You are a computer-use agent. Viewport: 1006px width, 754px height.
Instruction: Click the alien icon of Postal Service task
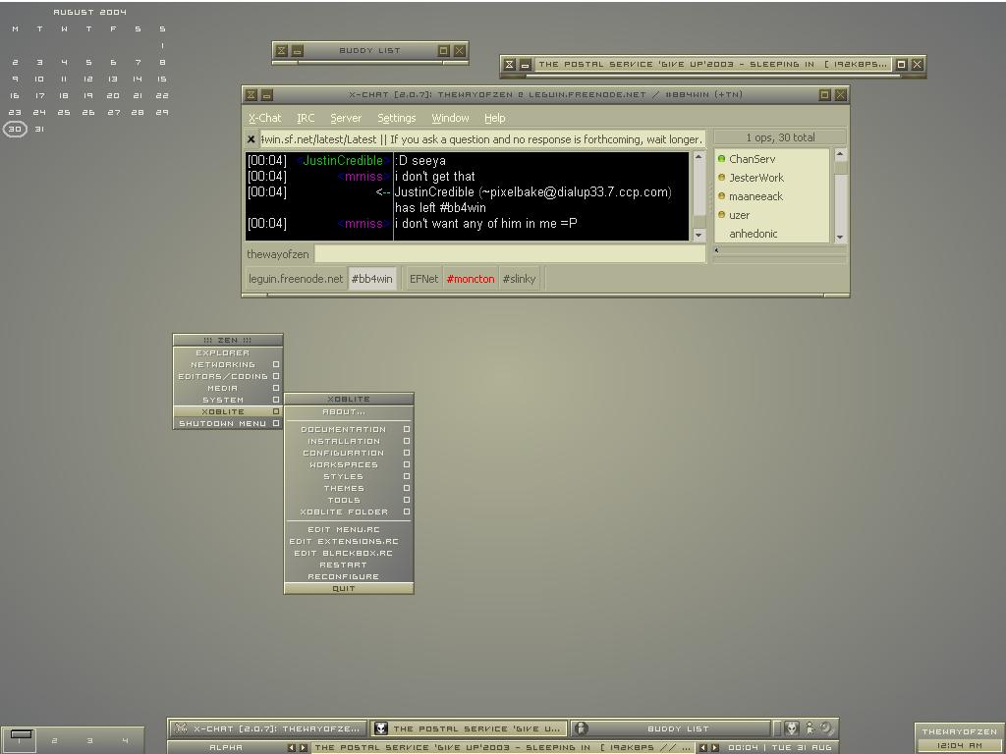point(381,727)
